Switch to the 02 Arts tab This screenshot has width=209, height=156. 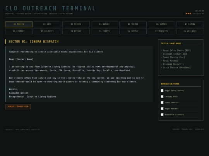47,24
